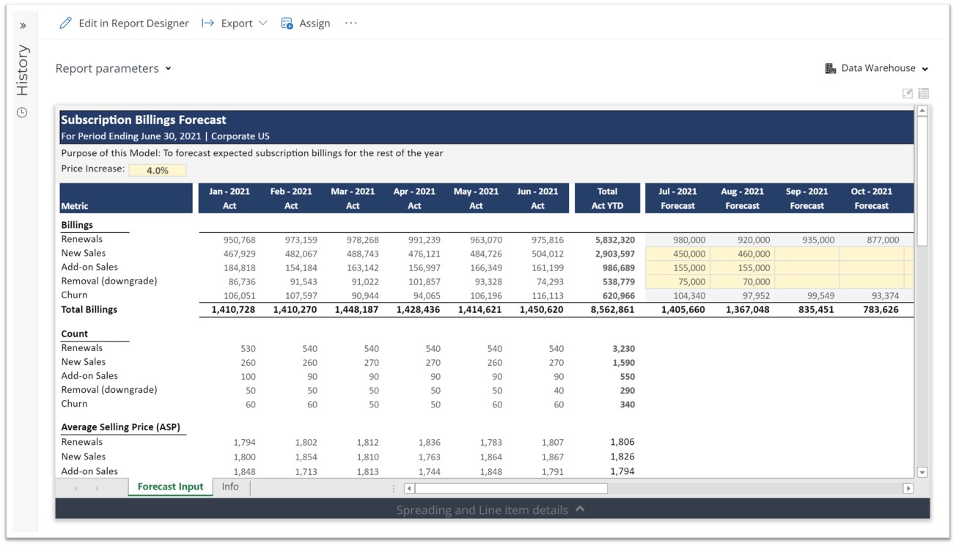956x546 pixels.
Task: Click the Data Warehouse building icon
Action: pos(830,68)
